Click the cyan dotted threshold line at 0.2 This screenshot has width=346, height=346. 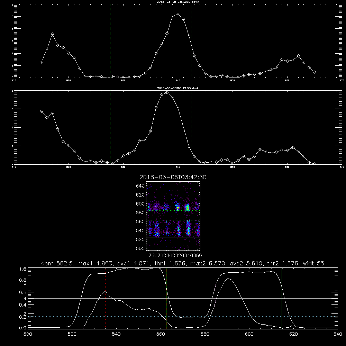[x=183, y=317]
